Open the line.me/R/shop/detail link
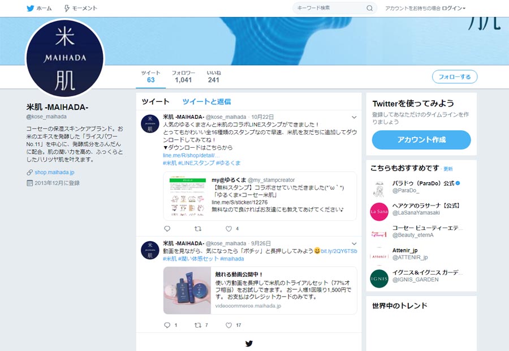This screenshot has height=351, width=509. pyautogui.click(x=191, y=155)
